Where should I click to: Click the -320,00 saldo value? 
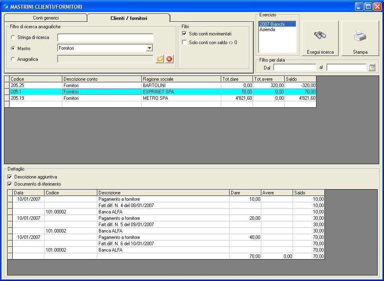301,85
